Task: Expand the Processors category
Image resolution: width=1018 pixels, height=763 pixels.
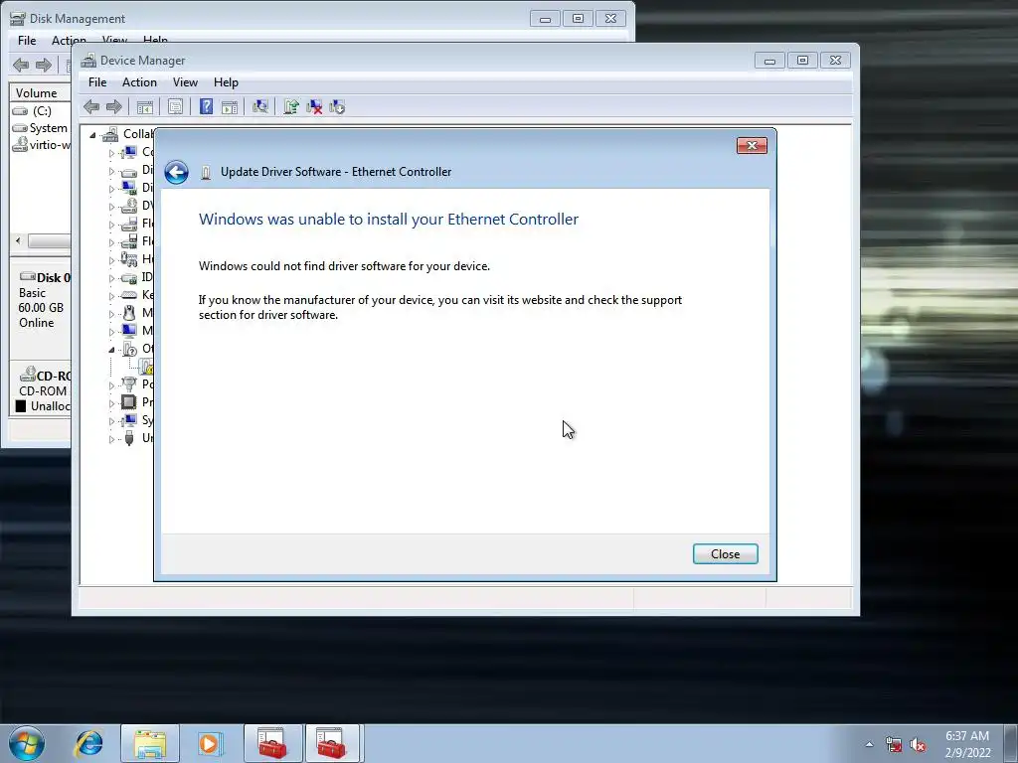Action: 111,403
